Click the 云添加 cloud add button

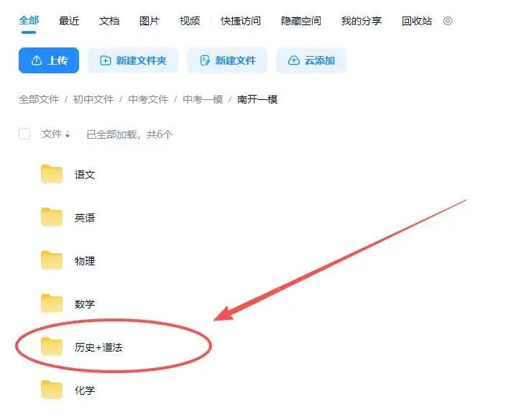click(311, 60)
